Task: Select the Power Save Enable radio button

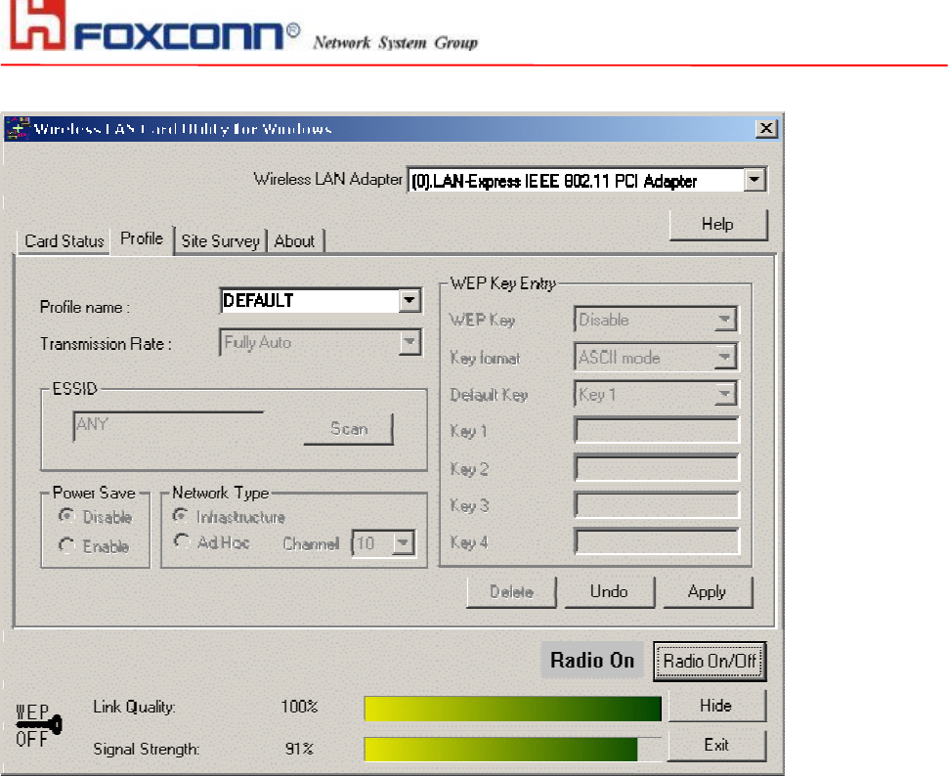Action: pyautogui.click(x=66, y=545)
